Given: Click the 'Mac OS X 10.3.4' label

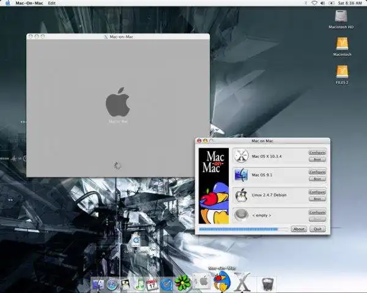Looking at the screenshot, I should (267, 156).
